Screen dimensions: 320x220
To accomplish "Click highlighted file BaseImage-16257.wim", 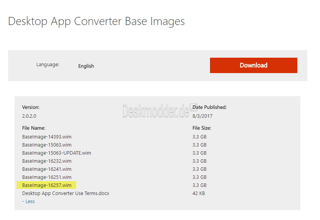I will coord(47,185).
